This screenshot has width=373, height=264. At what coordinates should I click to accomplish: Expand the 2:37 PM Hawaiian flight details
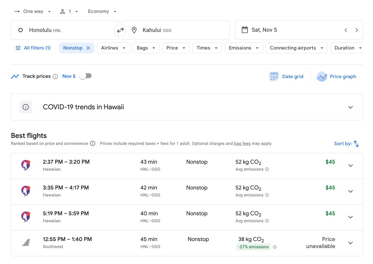[x=350, y=166]
